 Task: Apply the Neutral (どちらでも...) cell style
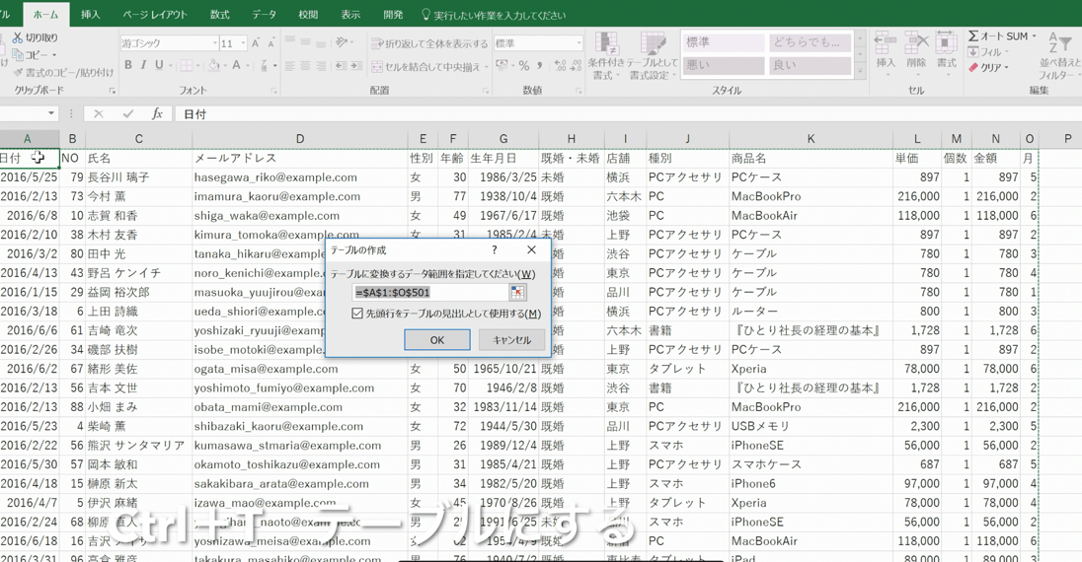[x=811, y=42]
